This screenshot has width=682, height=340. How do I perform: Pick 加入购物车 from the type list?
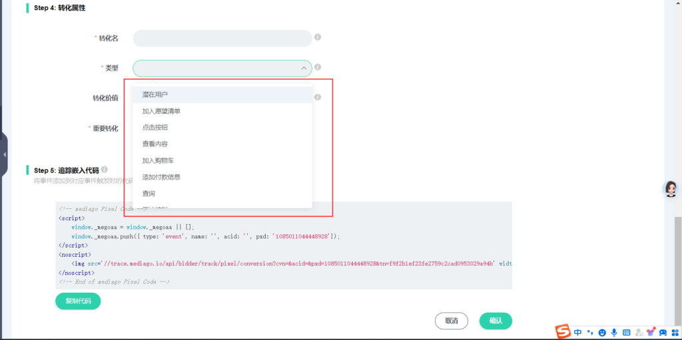coord(222,161)
